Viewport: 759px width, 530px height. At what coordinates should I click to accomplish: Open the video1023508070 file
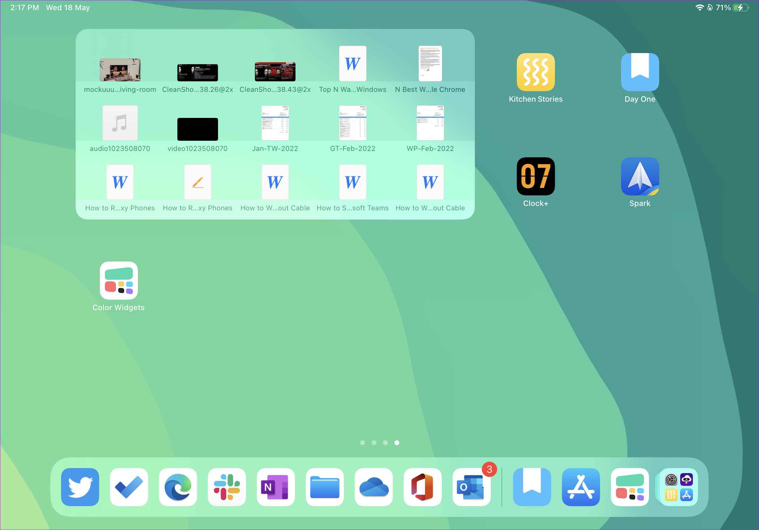[197, 129]
